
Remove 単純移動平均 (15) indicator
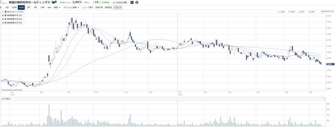coord(3,15)
